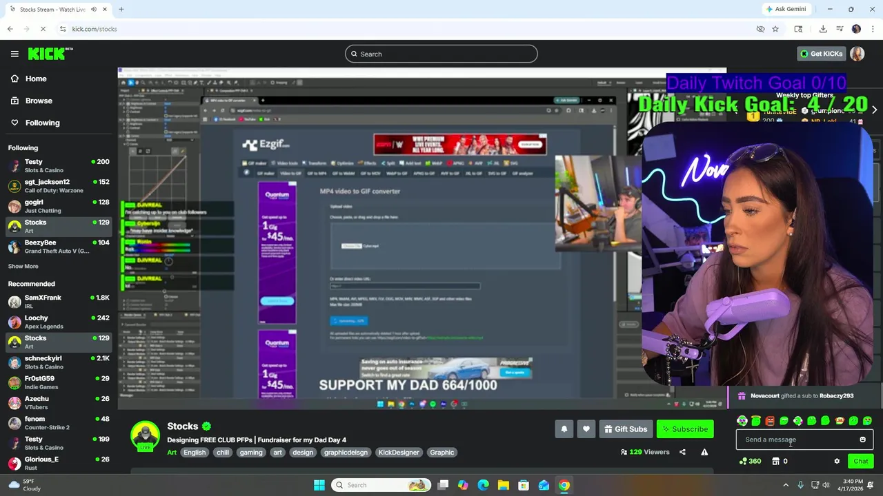Open Chrome three-dot menu

(x=873, y=29)
